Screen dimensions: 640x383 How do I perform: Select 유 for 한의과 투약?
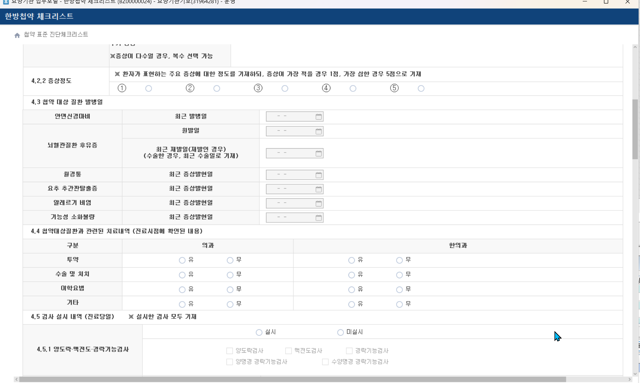click(351, 260)
